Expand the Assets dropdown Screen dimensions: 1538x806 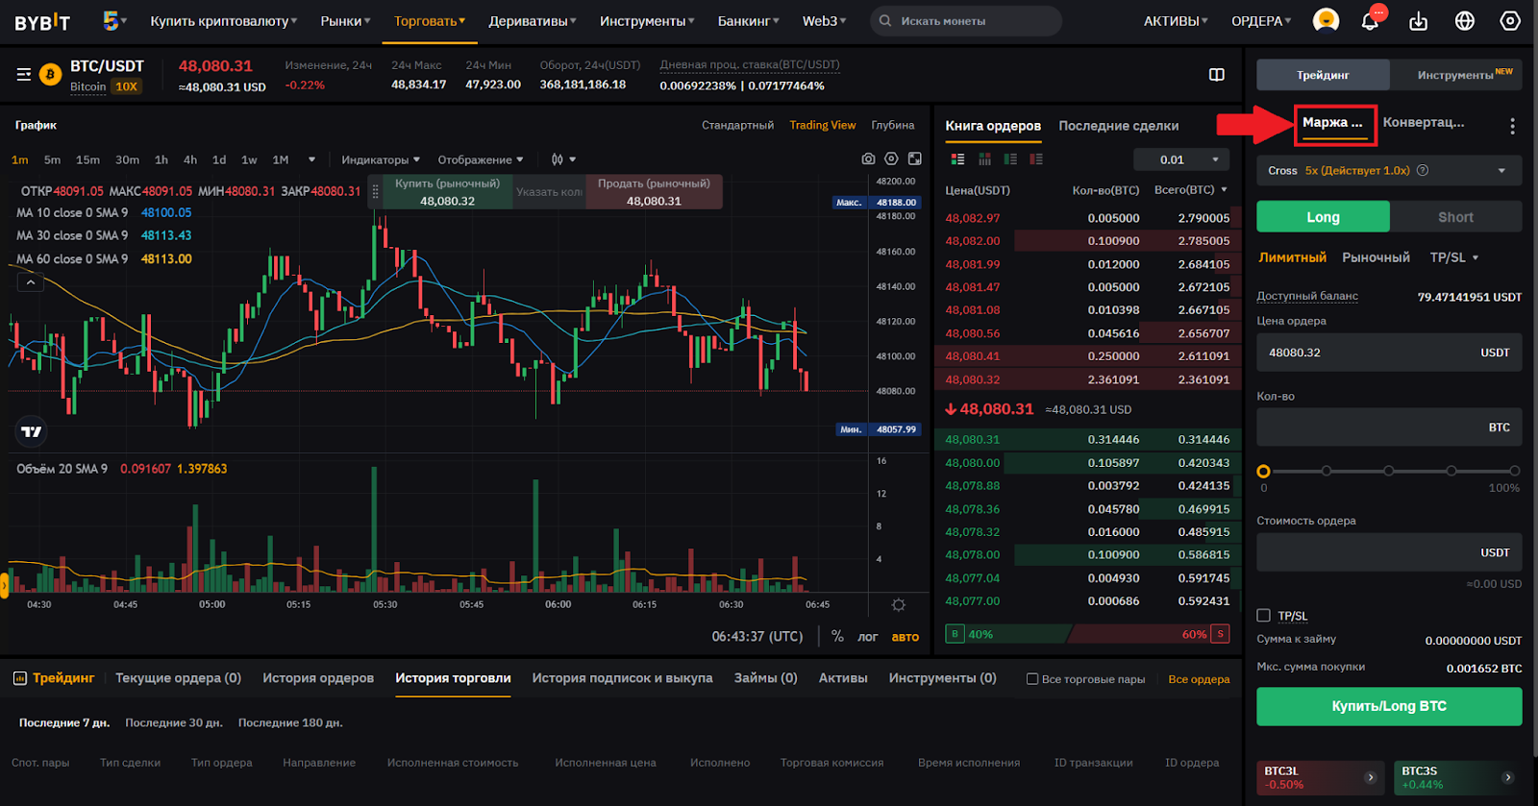[1176, 21]
